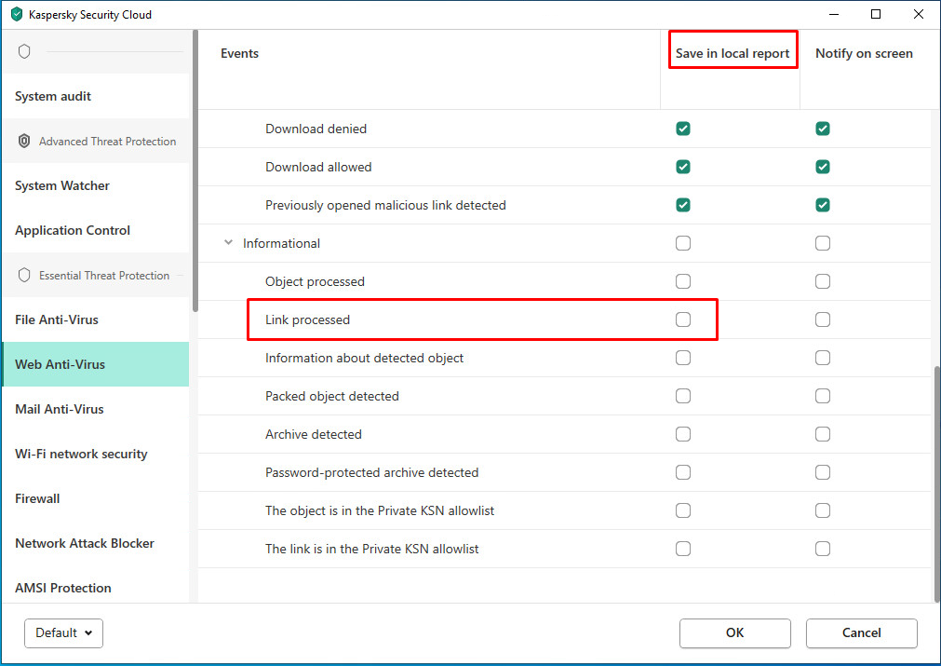Uncheck Notify on screen for Previously opened malicious link

pyautogui.click(x=823, y=205)
